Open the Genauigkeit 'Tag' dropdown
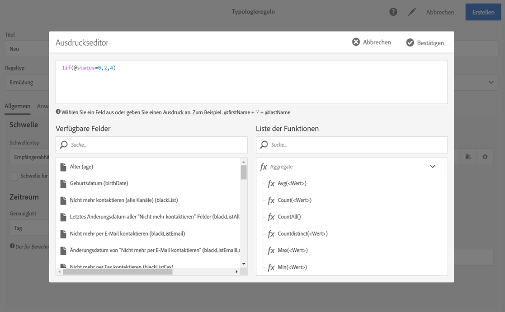The image size is (505, 312). [27, 228]
